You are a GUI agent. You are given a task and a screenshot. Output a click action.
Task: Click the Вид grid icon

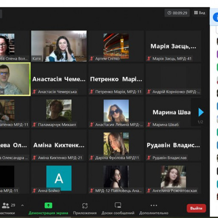click(196, 13)
